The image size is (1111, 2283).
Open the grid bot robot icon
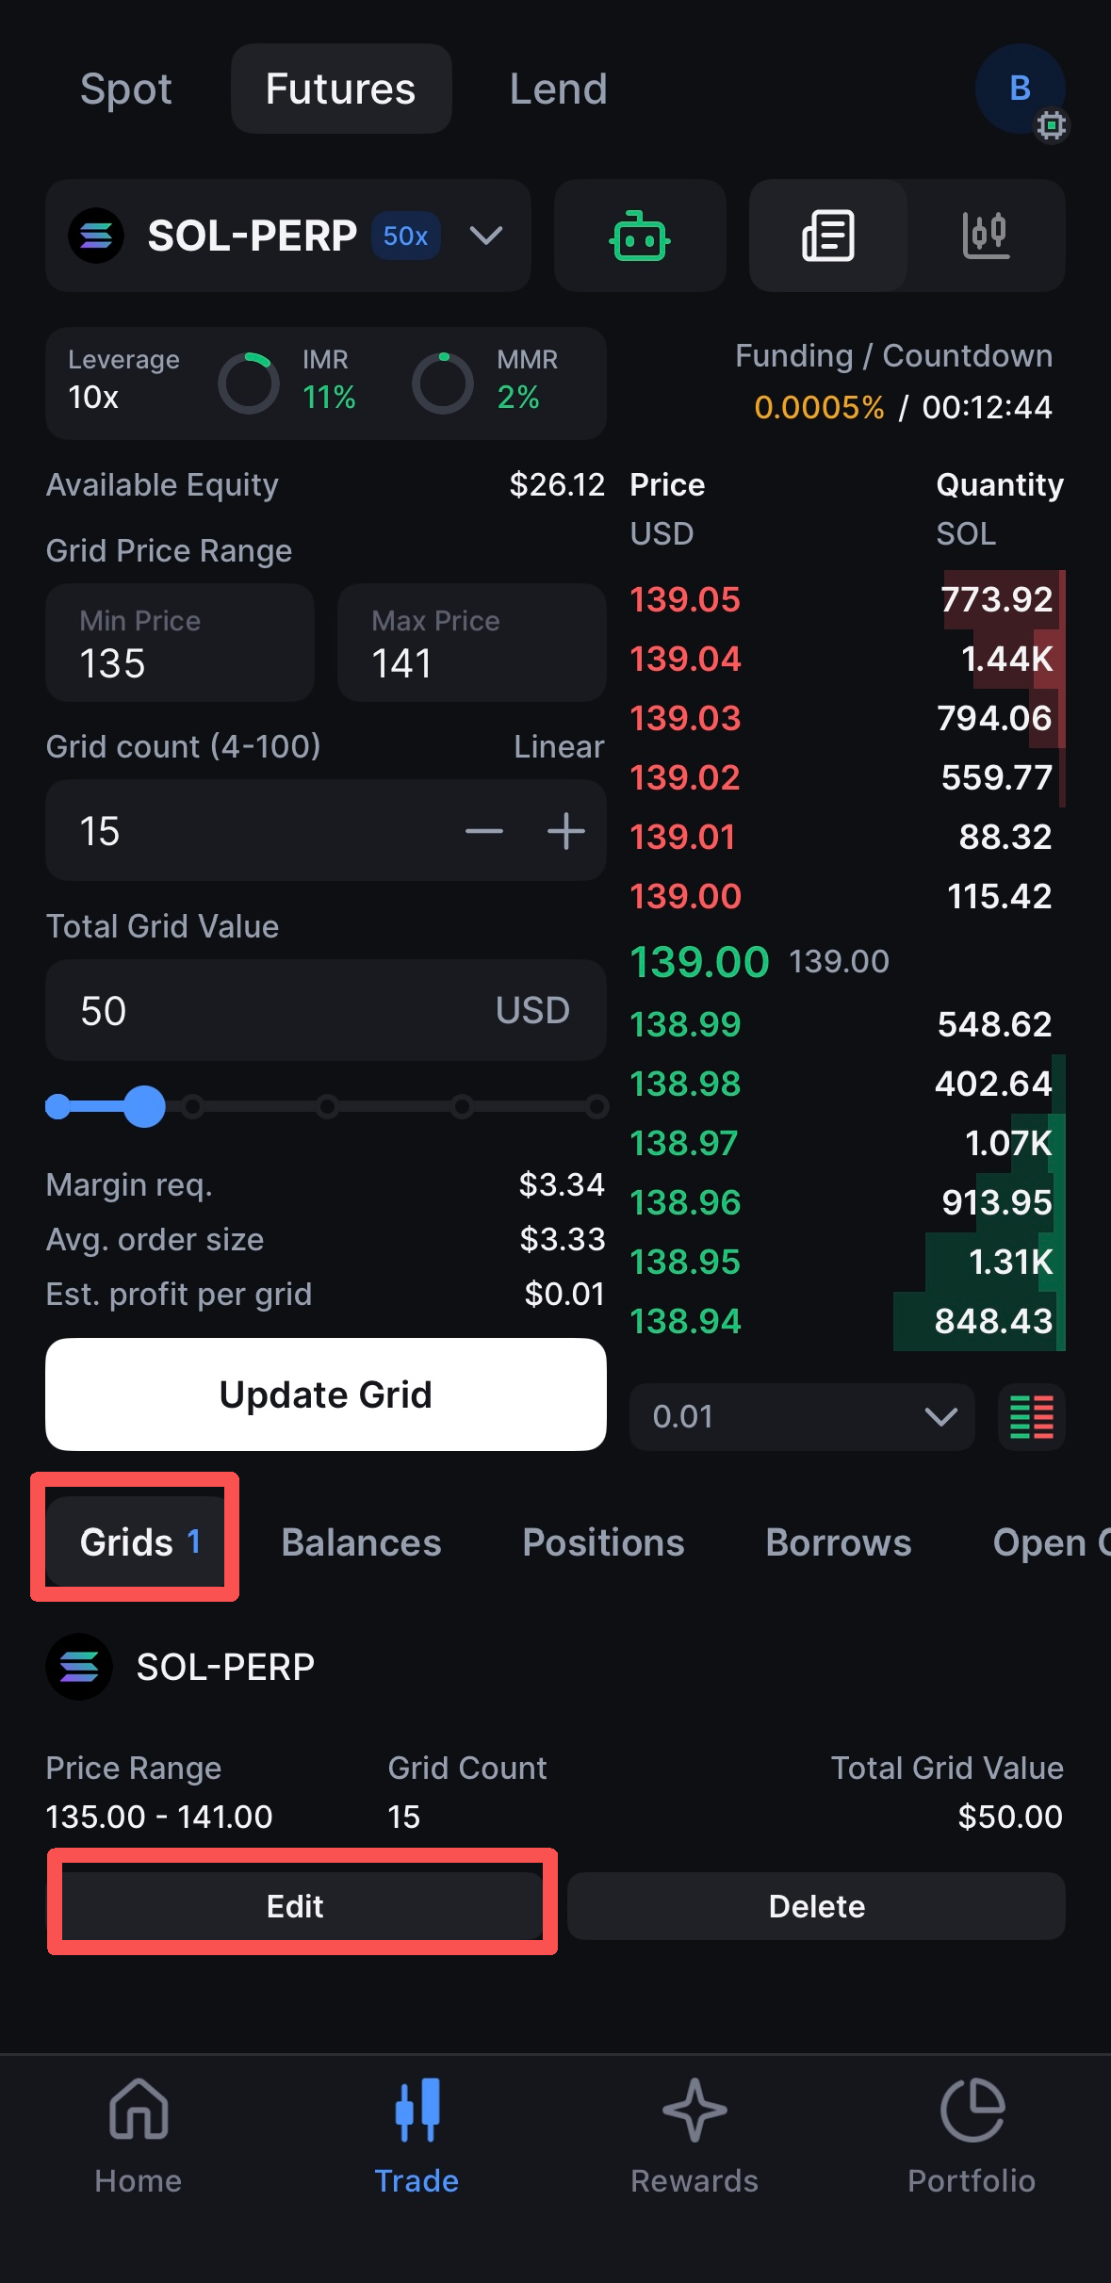pyautogui.click(x=640, y=236)
